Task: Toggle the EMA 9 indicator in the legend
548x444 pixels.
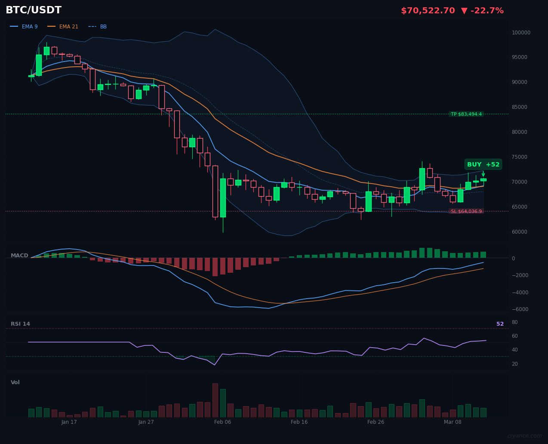Action: (x=30, y=26)
